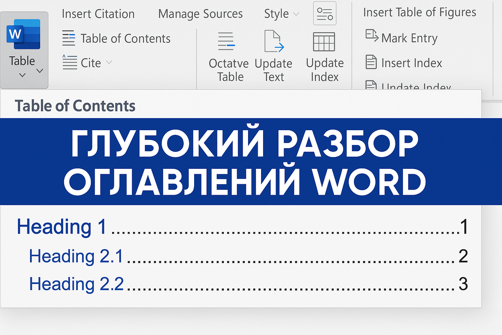This screenshot has width=502, height=335.
Task: Click the Mark Entry label text
Action: coord(410,38)
